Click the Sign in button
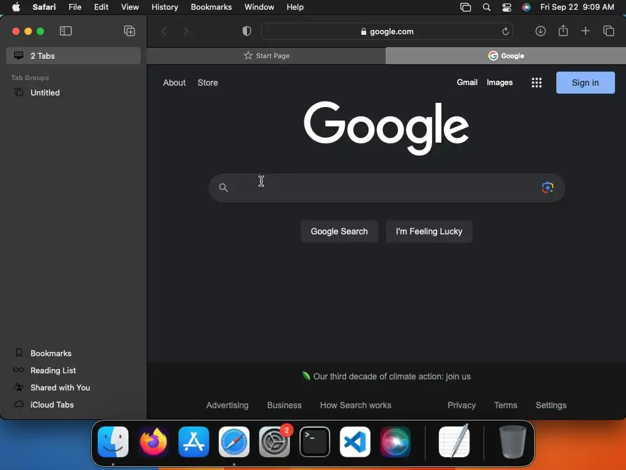Viewport: 626px width, 470px height. tap(585, 83)
